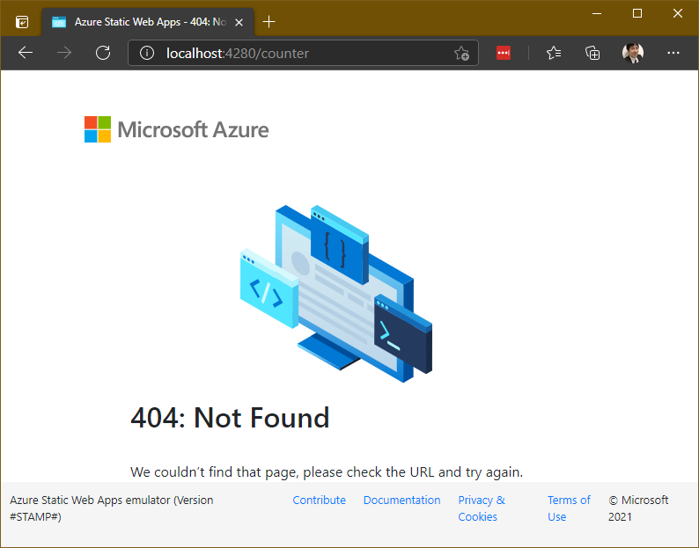Viewport: 699px width, 548px height.
Task: Click the 404: Not Found heading
Action: pyautogui.click(x=230, y=418)
